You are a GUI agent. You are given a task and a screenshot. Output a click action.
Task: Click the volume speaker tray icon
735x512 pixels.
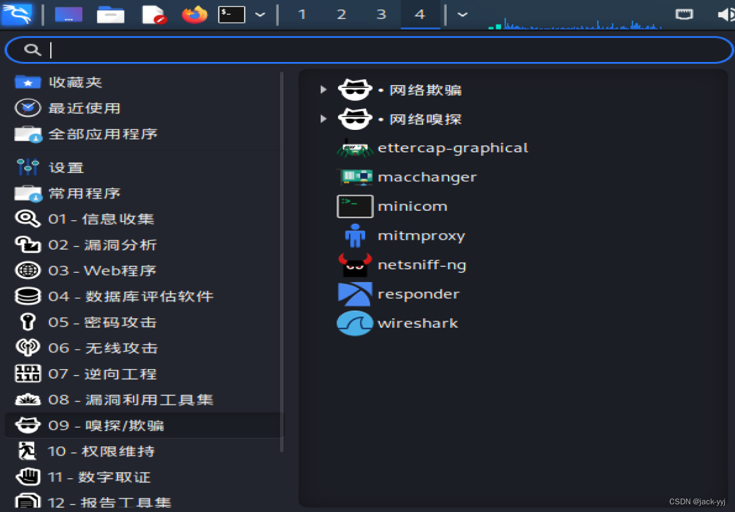tap(726, 14)
